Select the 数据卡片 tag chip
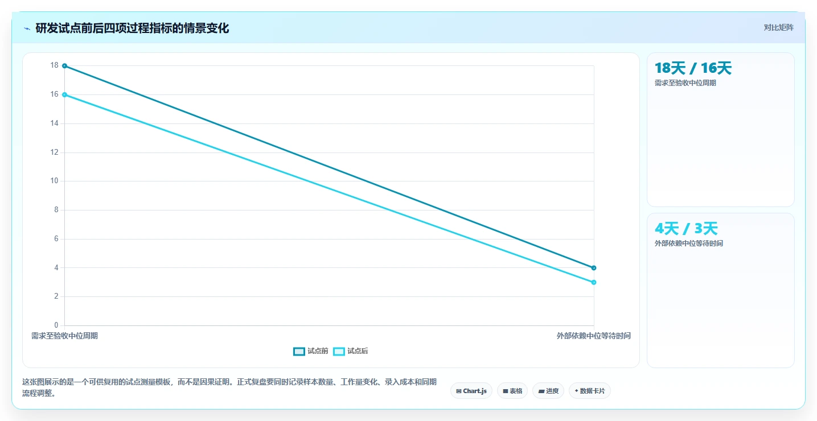The width and height of the screenshot is (817, 421). click(590, 391)
